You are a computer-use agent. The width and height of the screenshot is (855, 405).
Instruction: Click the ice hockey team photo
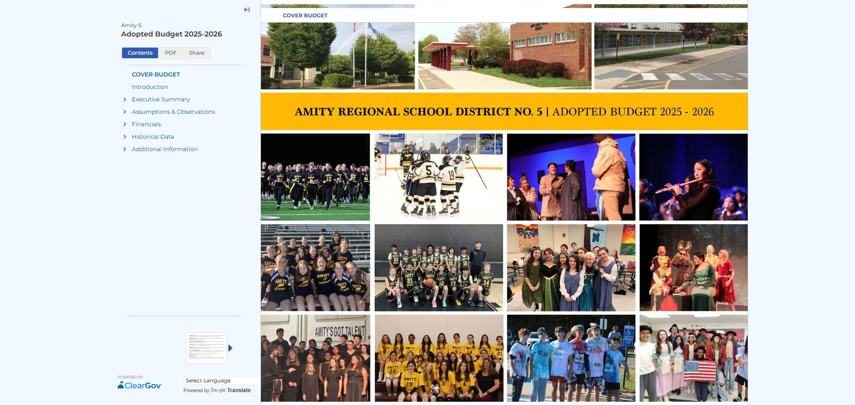[439, 177]
